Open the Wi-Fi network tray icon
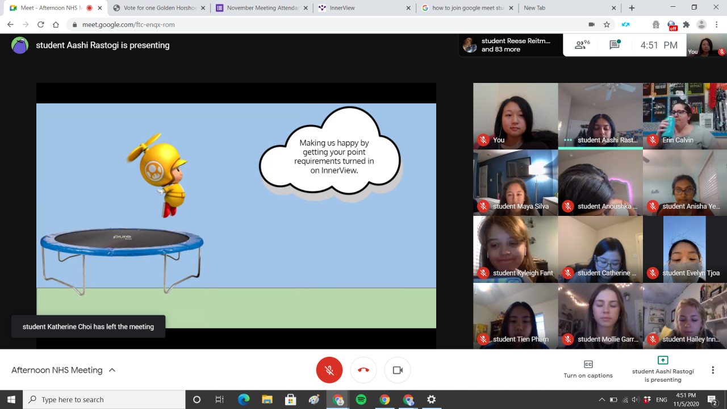727x409 pixels. pyautogui.click(x=625, y=399)
